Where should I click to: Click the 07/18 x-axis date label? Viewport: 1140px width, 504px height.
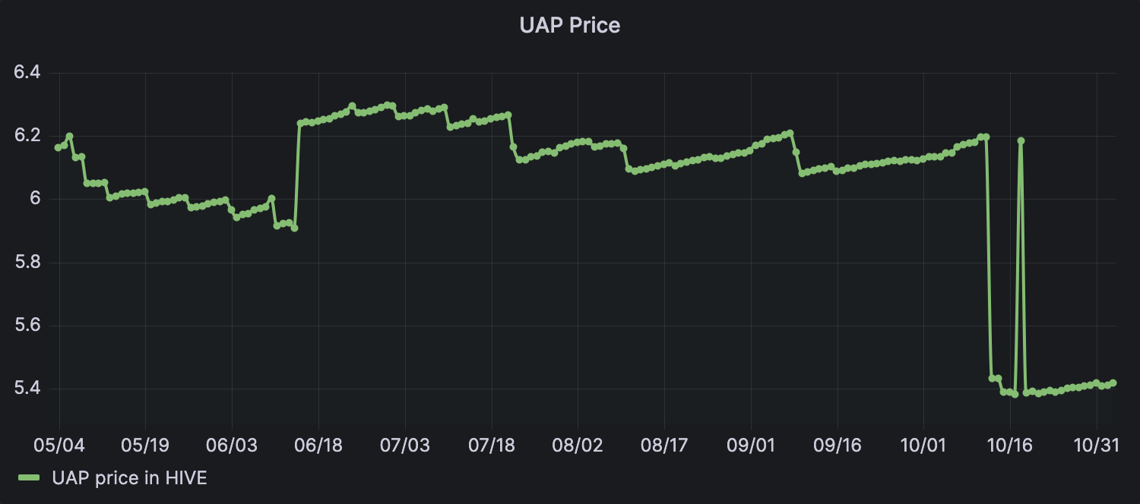coord(491,445)
